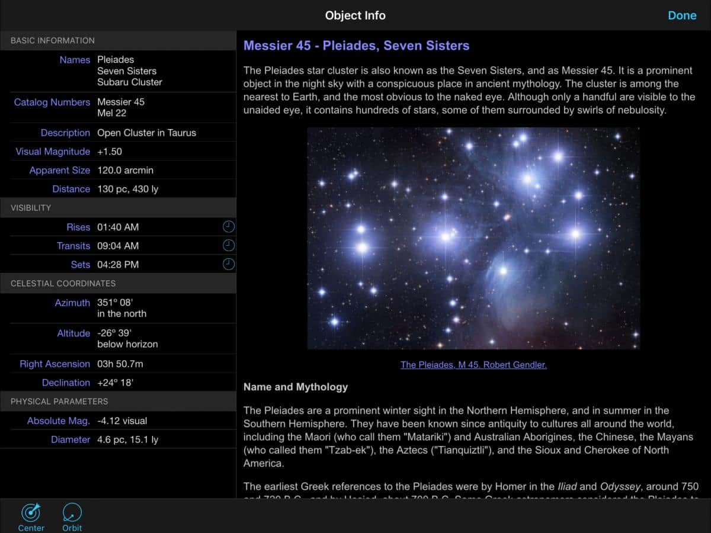Tap the Visual Magnitude value +1.50
The width and height of the screenshot is (711, 533).
(110, 152)
